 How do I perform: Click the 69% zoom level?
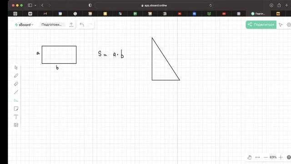coord(273,157)
